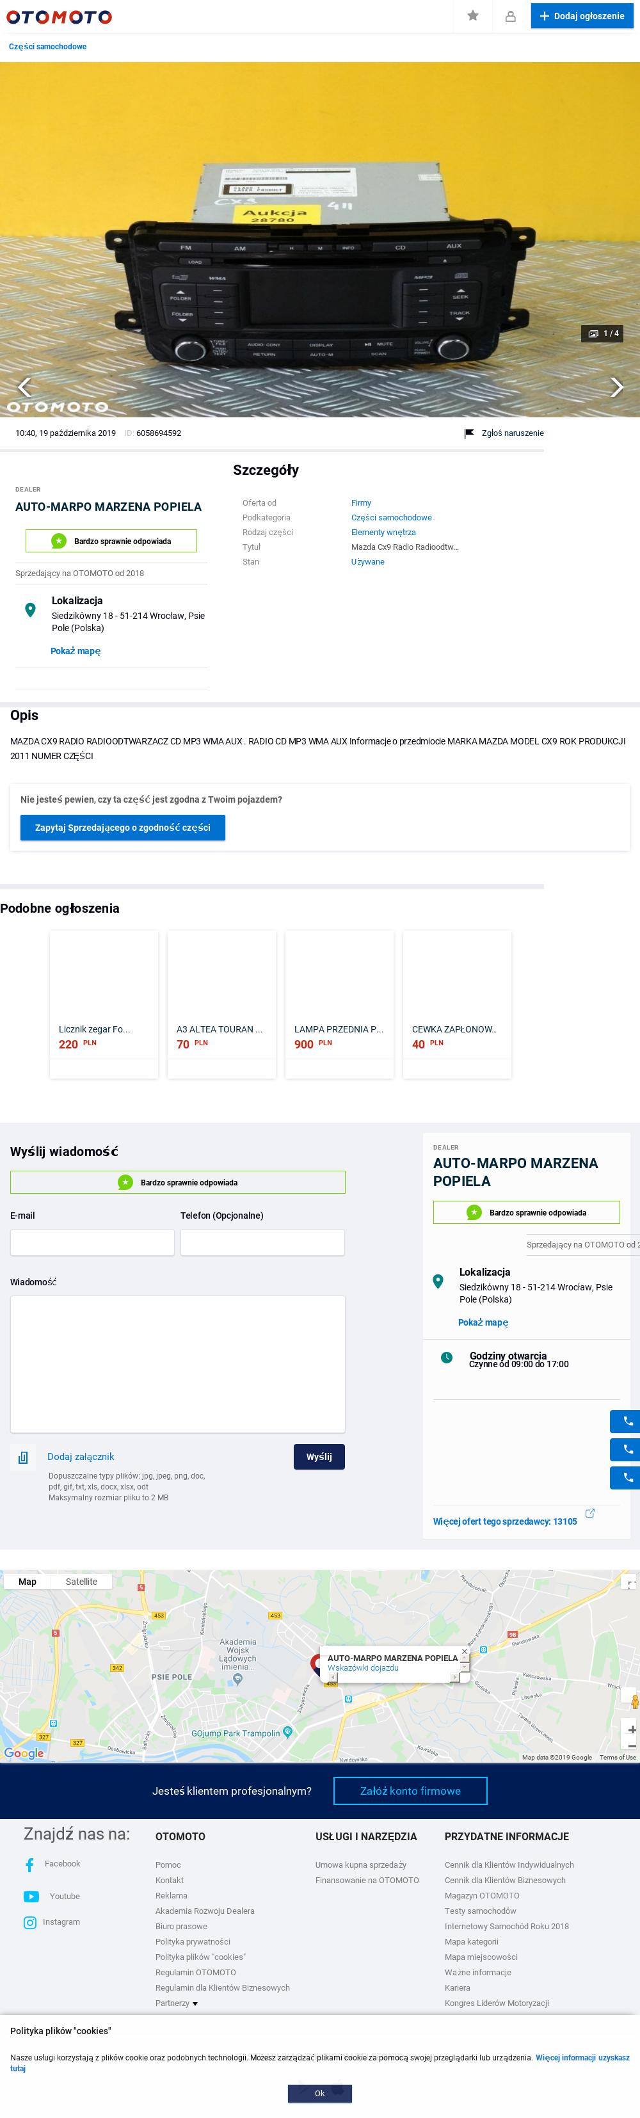Show next photo with right arrow
The width and height of the screenshot is (640, 2118).
coord(616,387)
